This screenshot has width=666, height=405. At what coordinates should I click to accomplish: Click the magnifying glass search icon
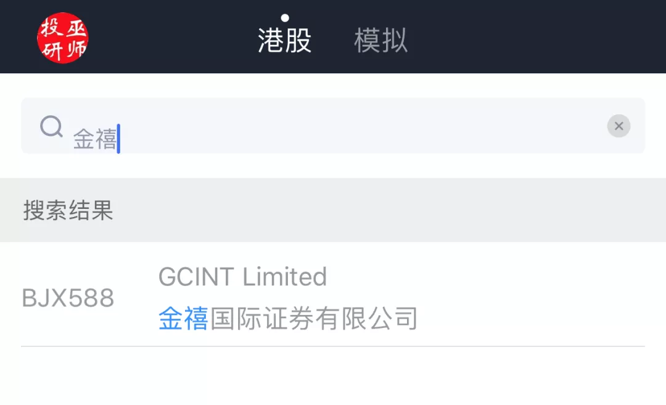(x=51, y=126)
